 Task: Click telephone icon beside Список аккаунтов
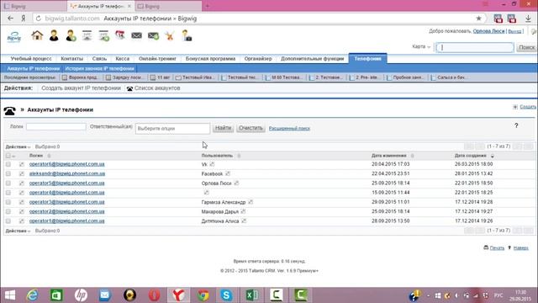[129, 88]
